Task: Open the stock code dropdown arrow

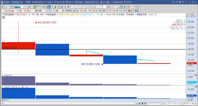Action: tap(24, 7)
